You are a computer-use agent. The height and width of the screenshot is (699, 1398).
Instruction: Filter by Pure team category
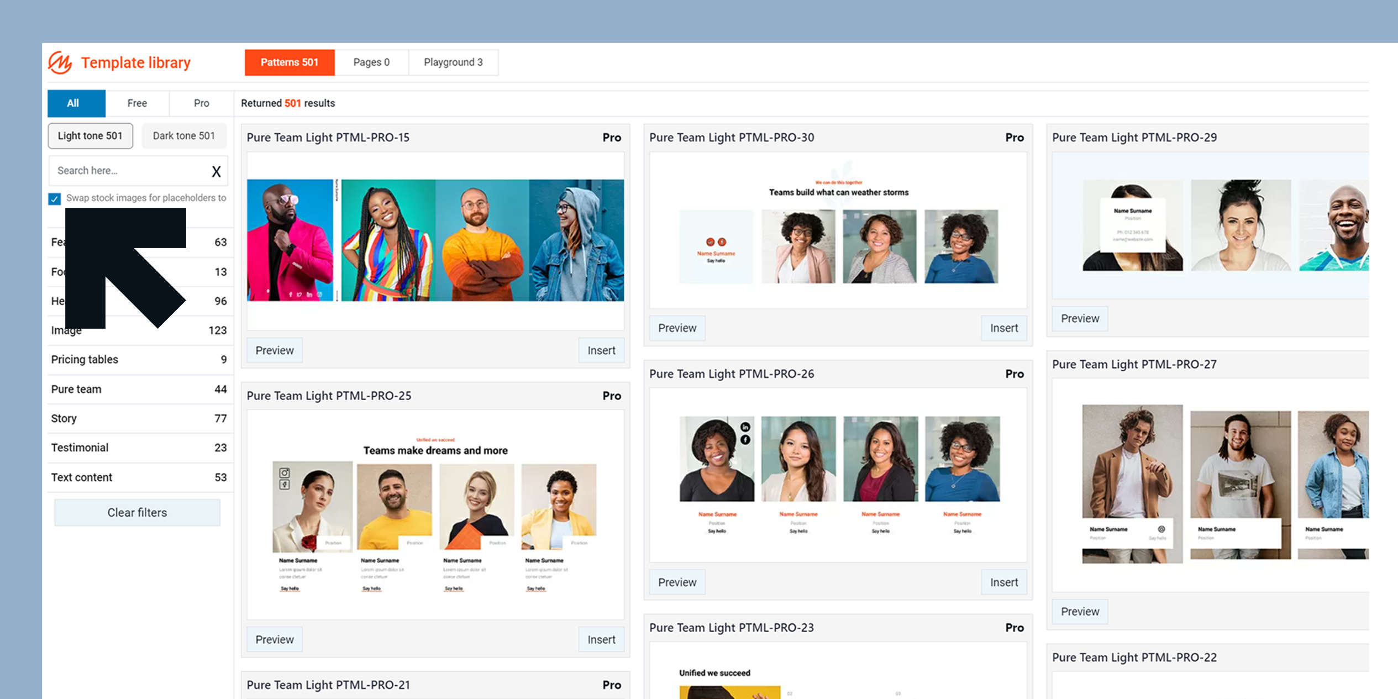139,390
